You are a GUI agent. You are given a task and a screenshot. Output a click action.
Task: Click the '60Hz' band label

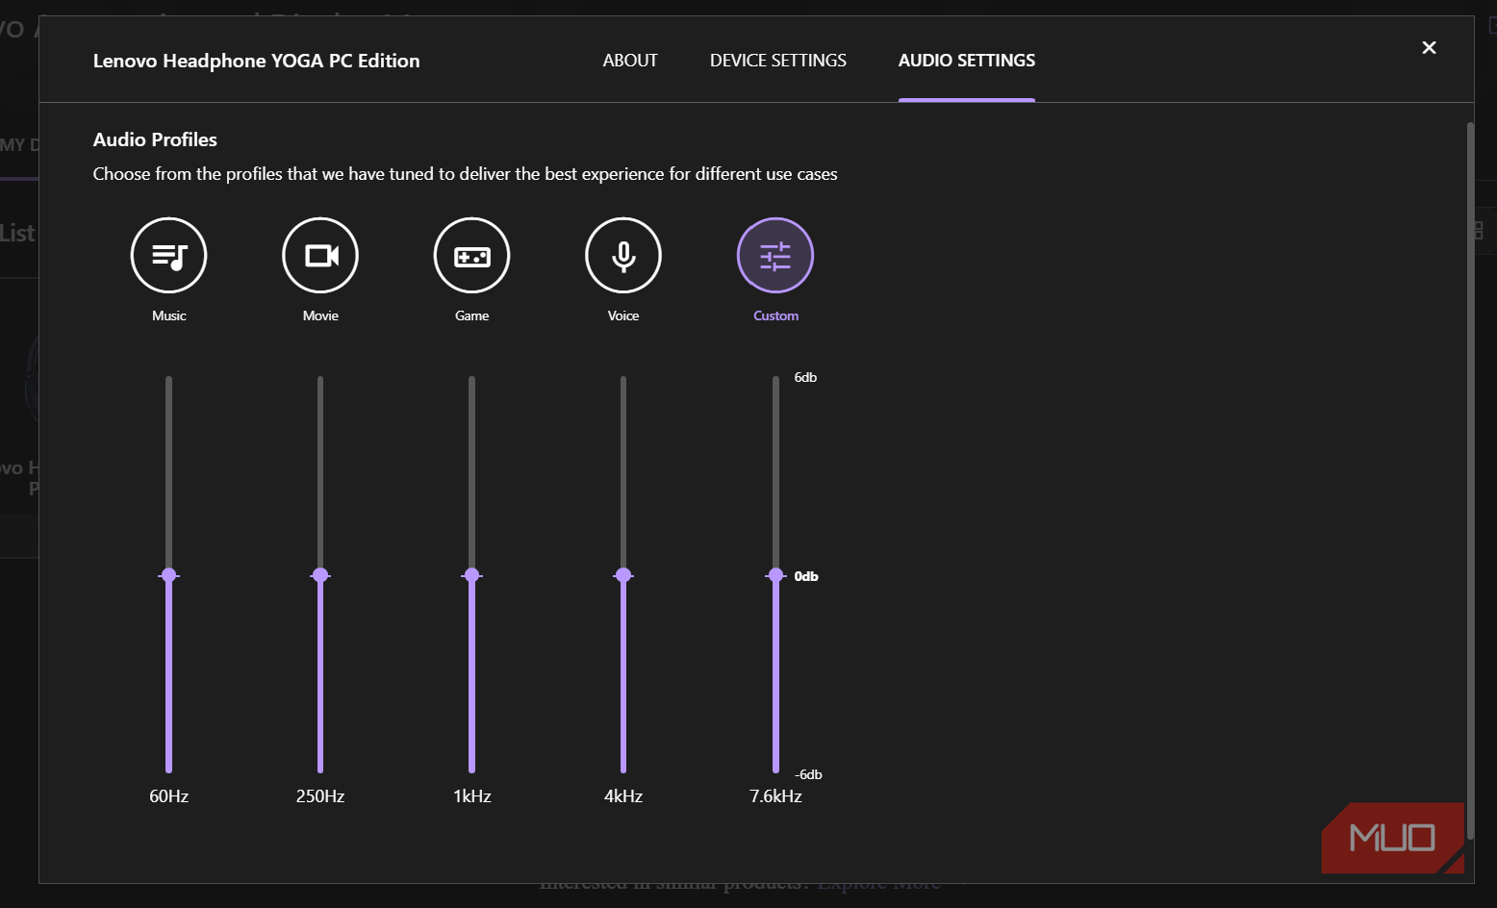[169, 796]
